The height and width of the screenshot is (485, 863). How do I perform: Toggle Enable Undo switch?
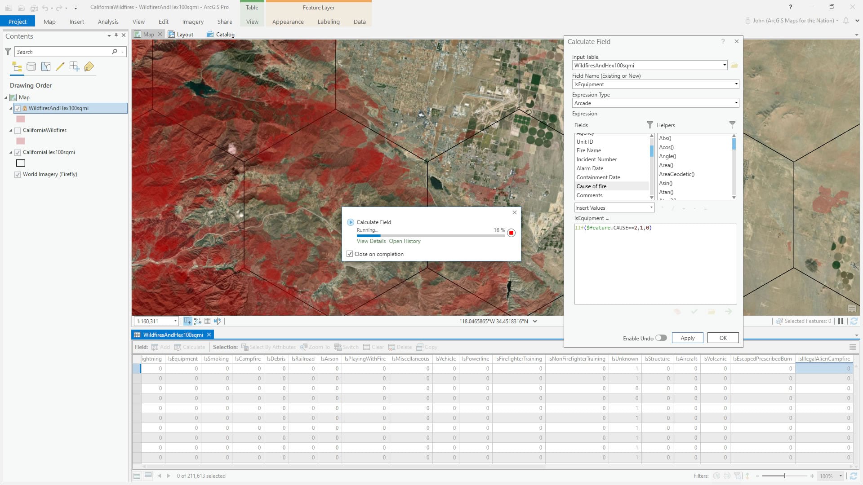[661, 338]
